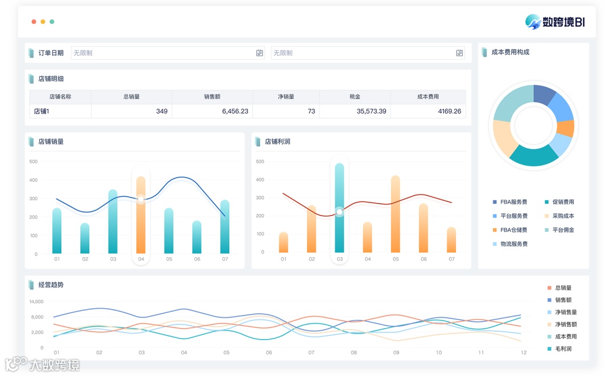Click the red window dot
Image resolution: width=614 pixels, height=376 pixels.
pos(34,22)
